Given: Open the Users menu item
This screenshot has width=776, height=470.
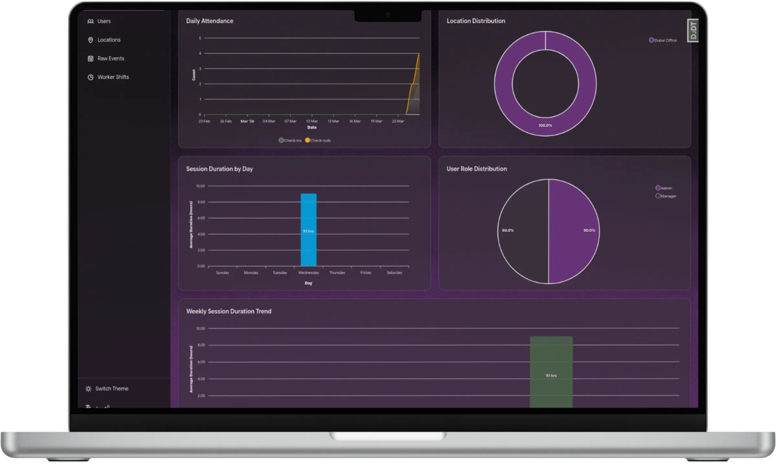Looking at the screenshot, I should (104, 21).
